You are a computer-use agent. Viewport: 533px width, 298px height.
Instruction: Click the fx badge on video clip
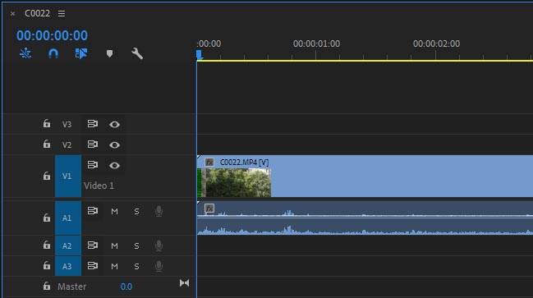coord(209,162)
